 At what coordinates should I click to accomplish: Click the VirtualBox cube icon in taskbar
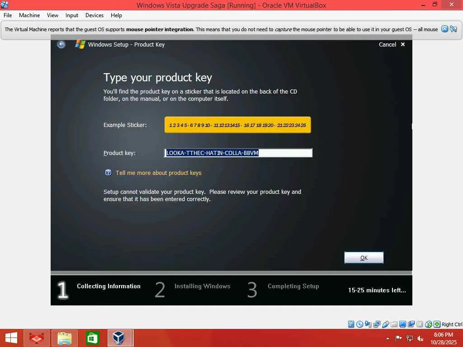coord(119,338)
